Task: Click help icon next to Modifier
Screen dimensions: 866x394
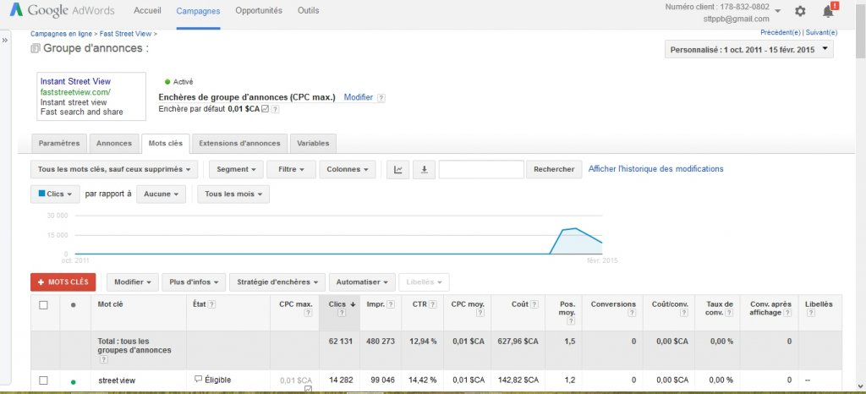Action: point(381,98)
